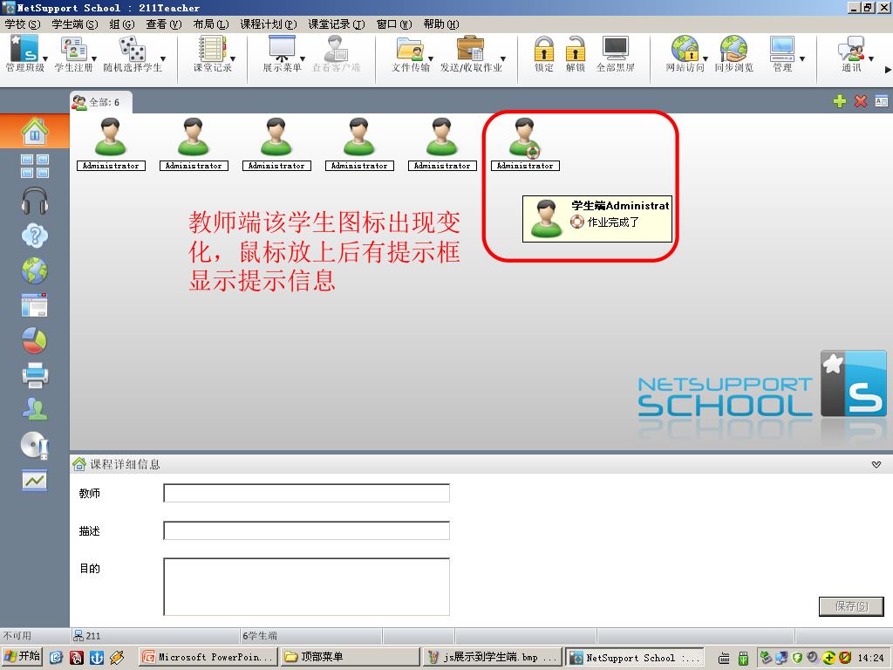This screenshot has width=893, height=670.
Task: Click the red X delete group icon
Action: 861,101
